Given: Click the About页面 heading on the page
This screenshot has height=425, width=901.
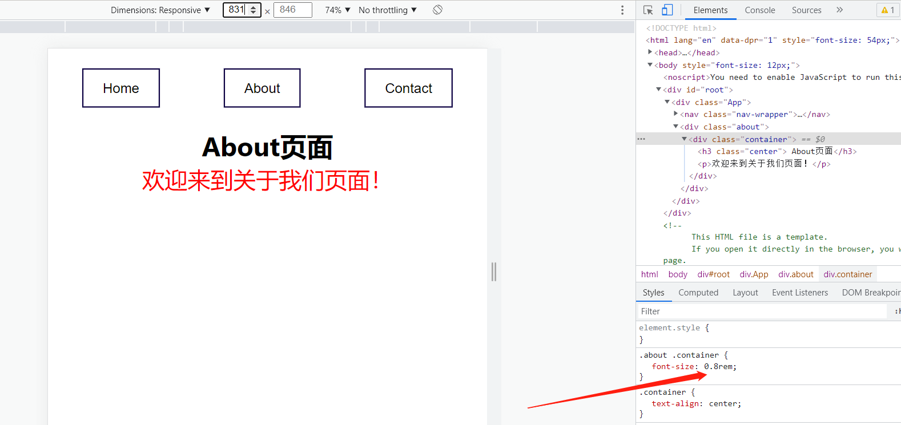Looking at the screenshot, I should [x=267, y=147].
